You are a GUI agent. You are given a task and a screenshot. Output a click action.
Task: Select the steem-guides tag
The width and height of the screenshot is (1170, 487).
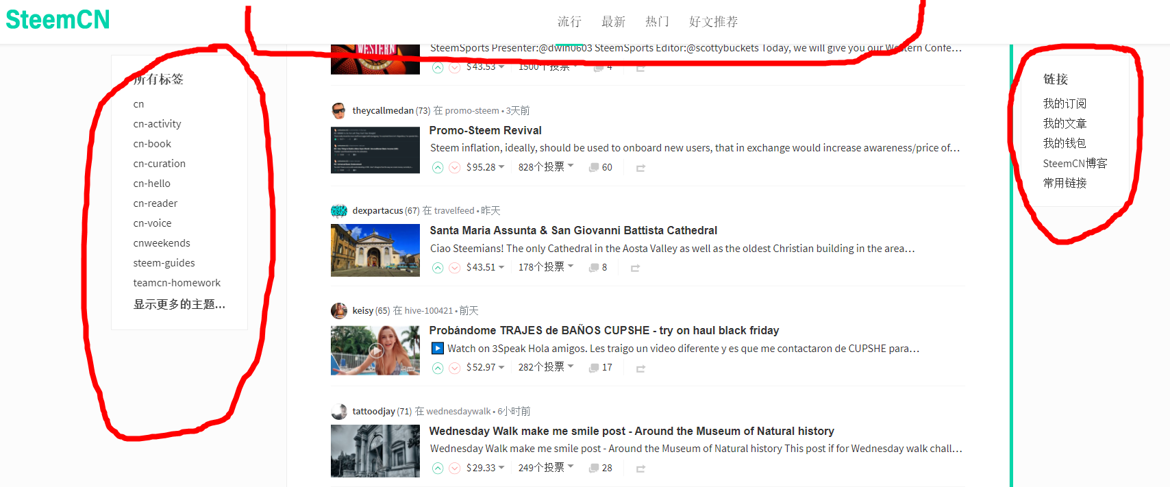(x=164, y=263)
